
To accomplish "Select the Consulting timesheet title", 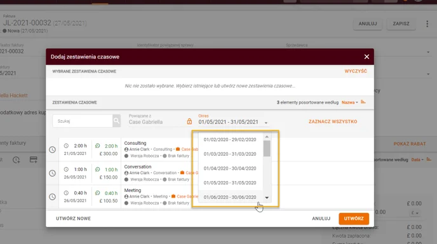I will coord(135,143).
